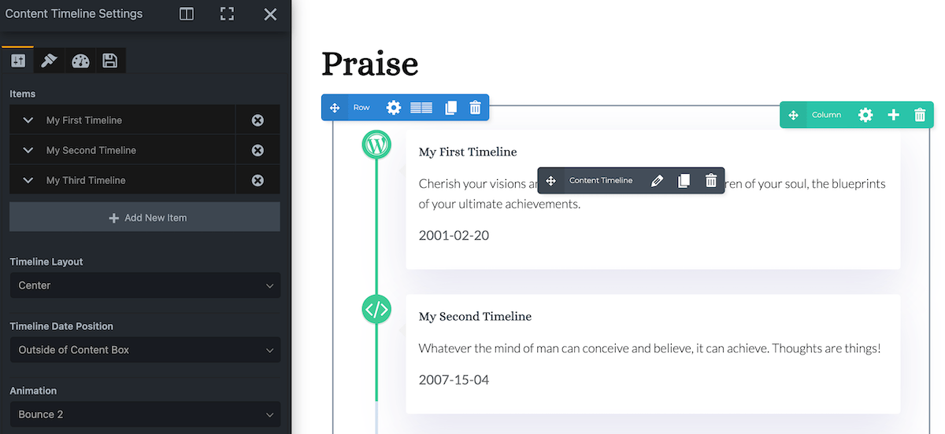Click the Add New Item button
Screen dimensions: 945x434
click(x=145, y=217)
